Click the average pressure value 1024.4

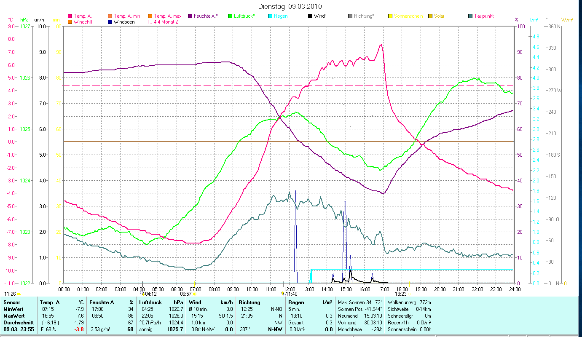click(x=175, y=323)
